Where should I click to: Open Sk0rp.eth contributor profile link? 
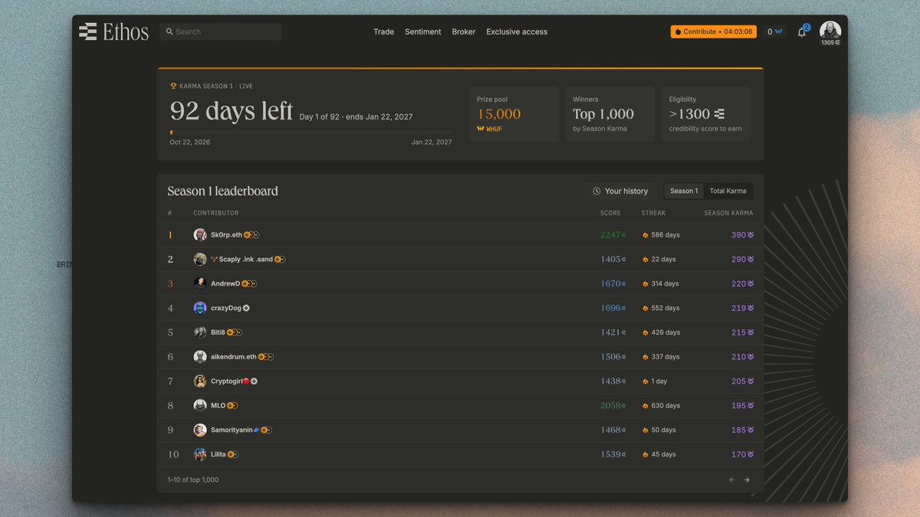[226, 235]
